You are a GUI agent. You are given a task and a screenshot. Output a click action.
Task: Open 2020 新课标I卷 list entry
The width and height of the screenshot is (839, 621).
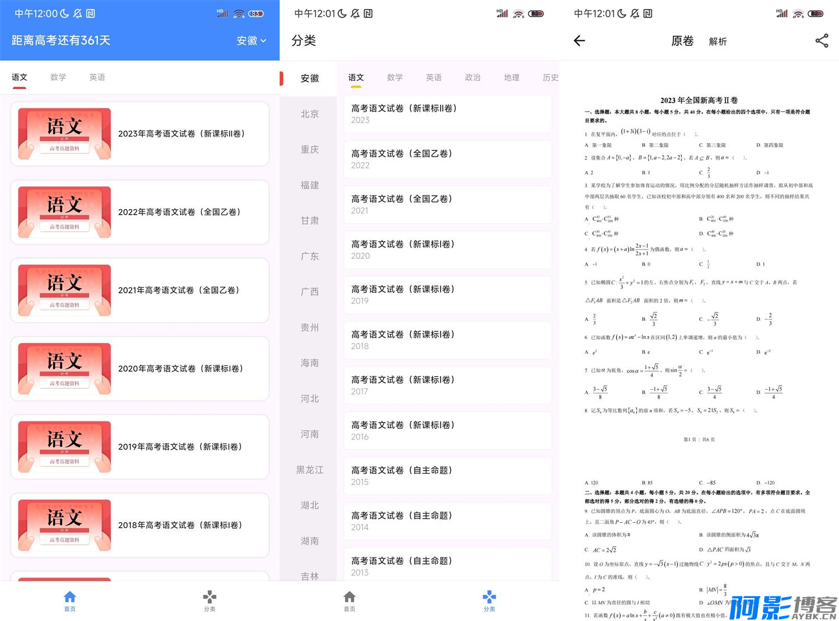click(x=447, y=250)
